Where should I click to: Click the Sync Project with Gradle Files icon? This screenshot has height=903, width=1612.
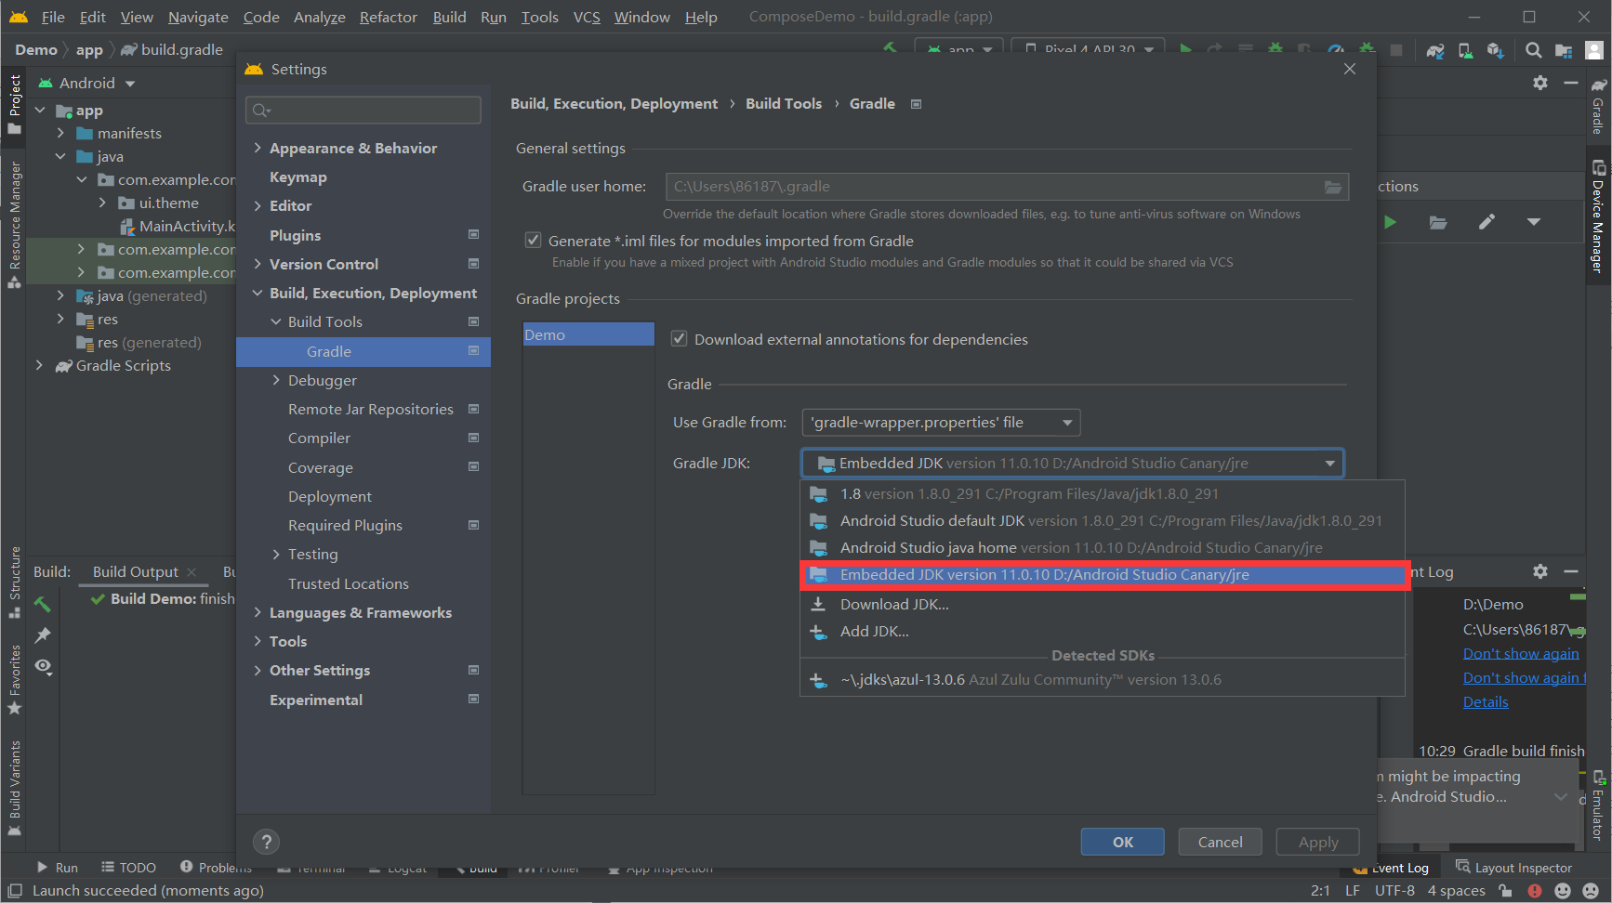tap(1435, 50)
